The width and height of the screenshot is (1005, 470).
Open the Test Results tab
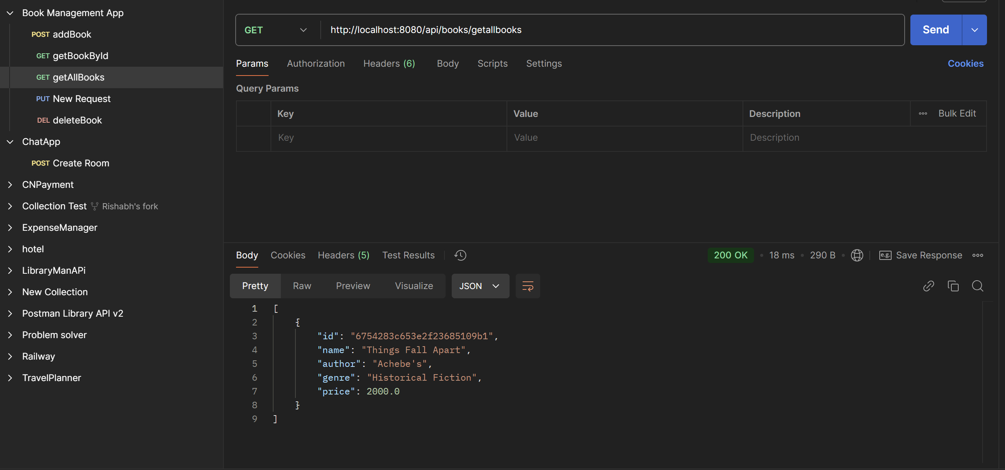tap(408, 255)
